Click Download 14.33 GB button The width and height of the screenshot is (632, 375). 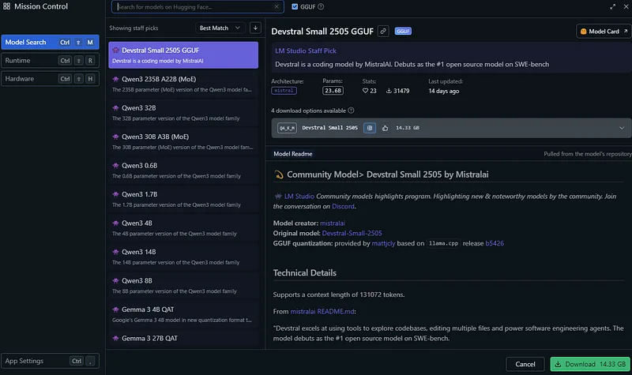click(x=590, y=364)
